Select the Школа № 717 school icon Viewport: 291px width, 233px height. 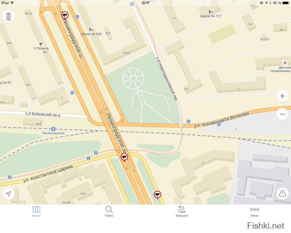pyautogui.click(x=210, y=12)
